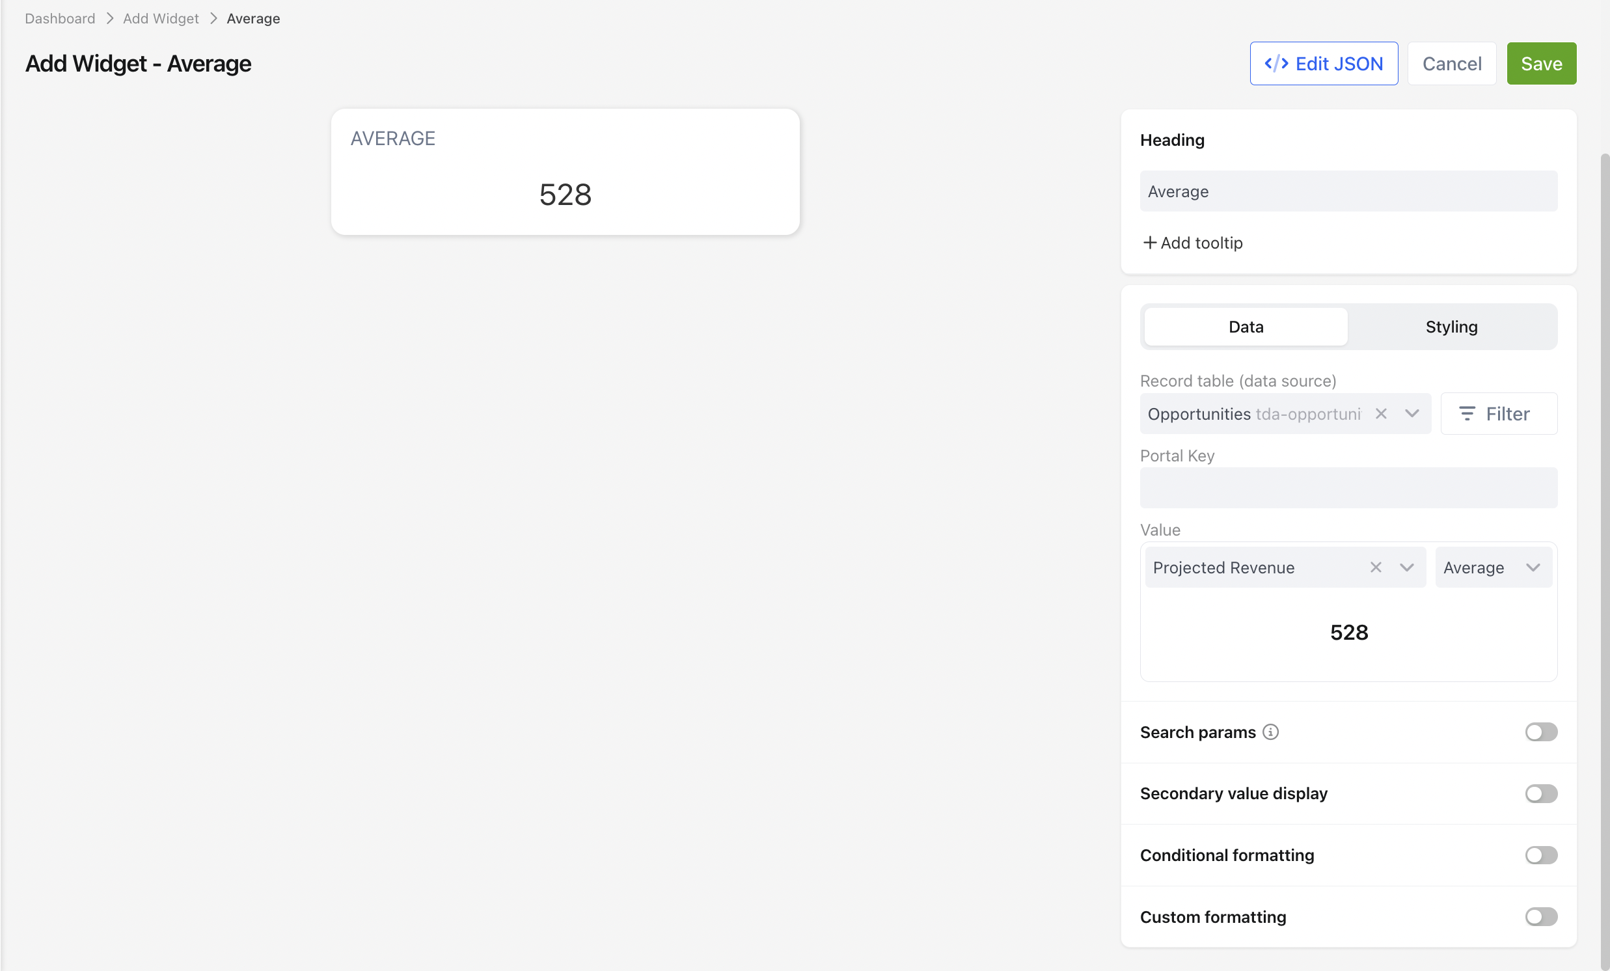Click the breadcrumb arrow after Dashboard
The height and width of the screenshot is (971, 1610).
(x=110, y=18)
